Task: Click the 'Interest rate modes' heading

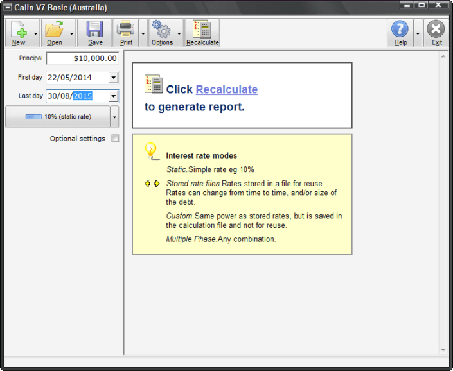Action: coord(201,156)
